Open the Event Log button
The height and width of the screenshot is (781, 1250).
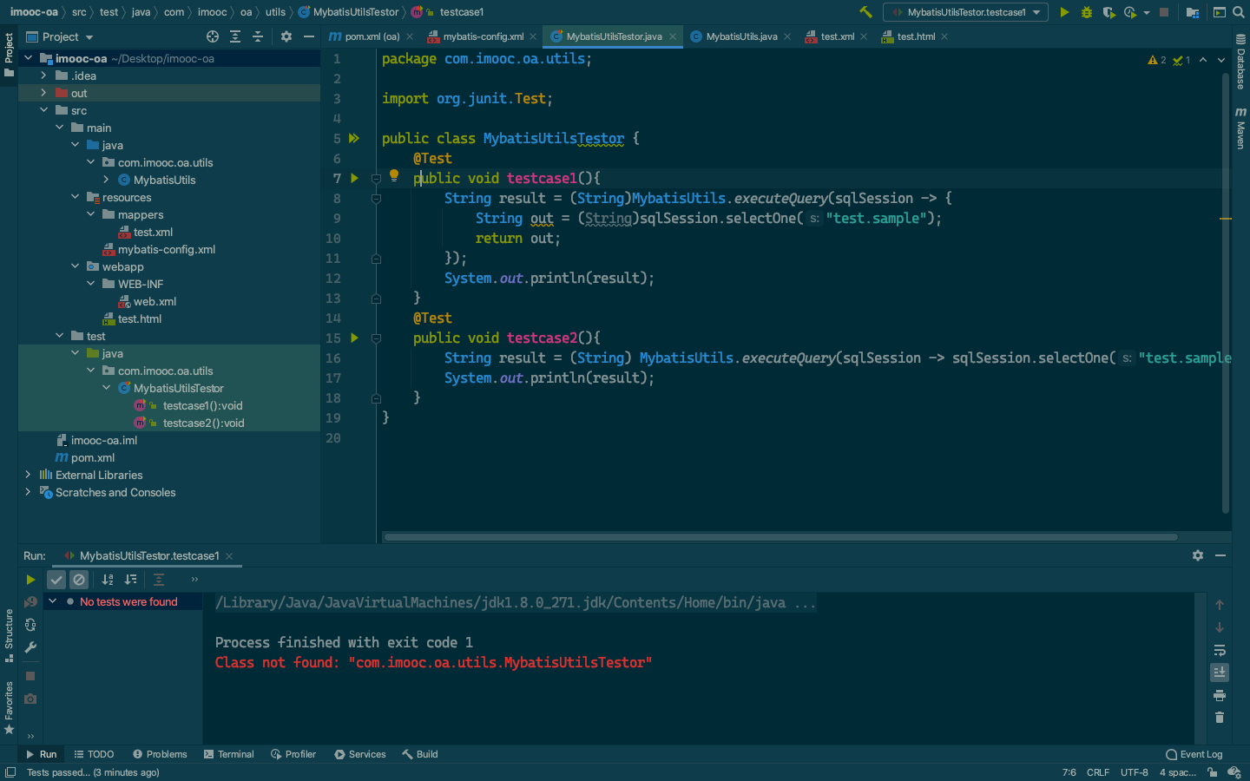[1194, 754]
